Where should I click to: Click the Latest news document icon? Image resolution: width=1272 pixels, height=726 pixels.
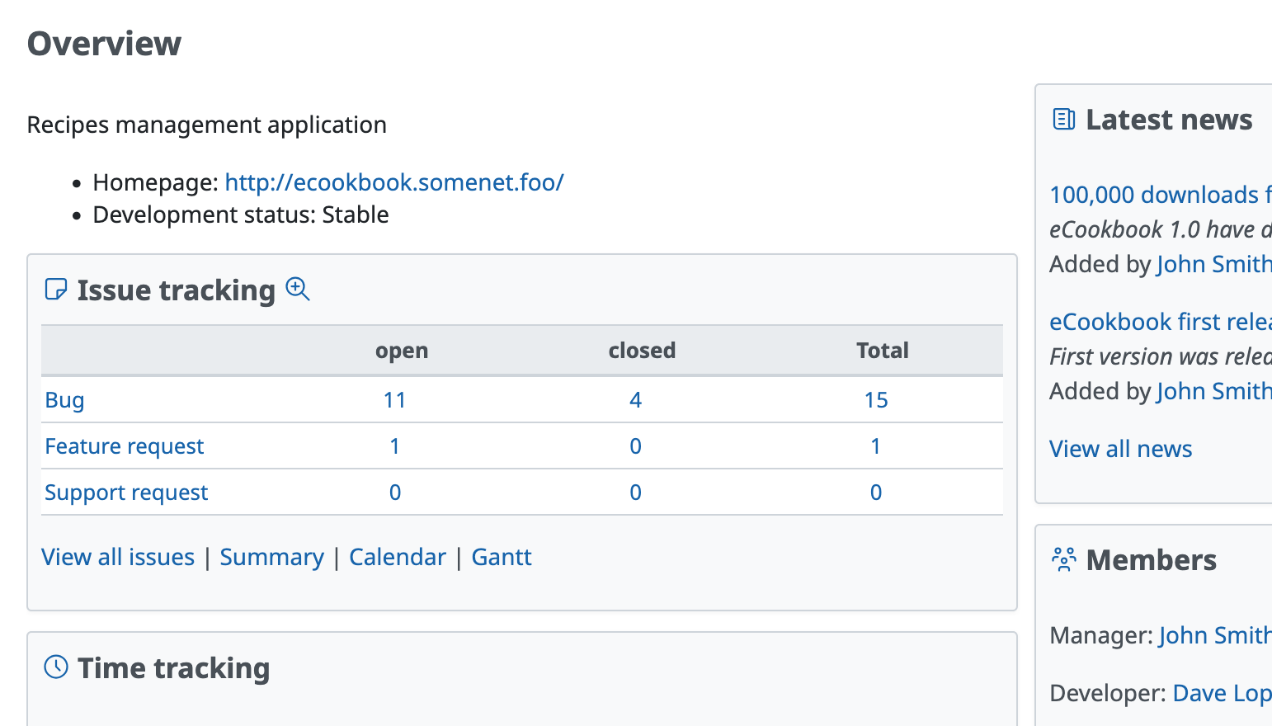[x=1064, y=120]
